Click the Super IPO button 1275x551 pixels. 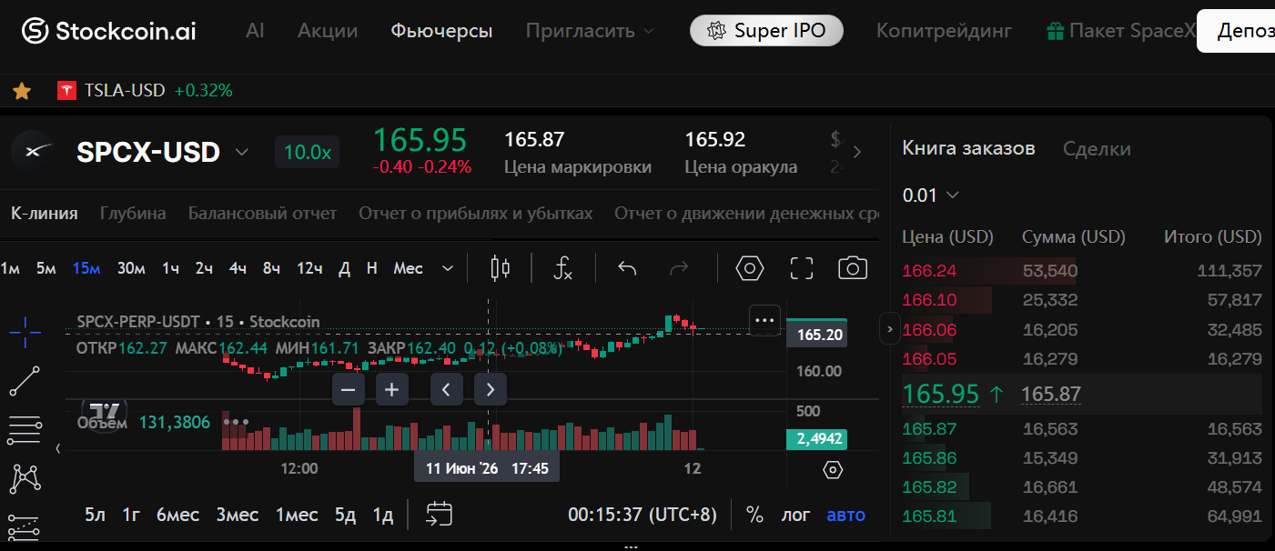(x=766, y=31)
